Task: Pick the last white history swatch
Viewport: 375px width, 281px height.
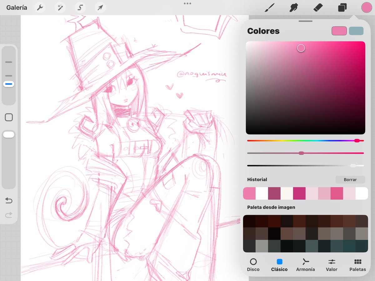Action: point(362,193)
